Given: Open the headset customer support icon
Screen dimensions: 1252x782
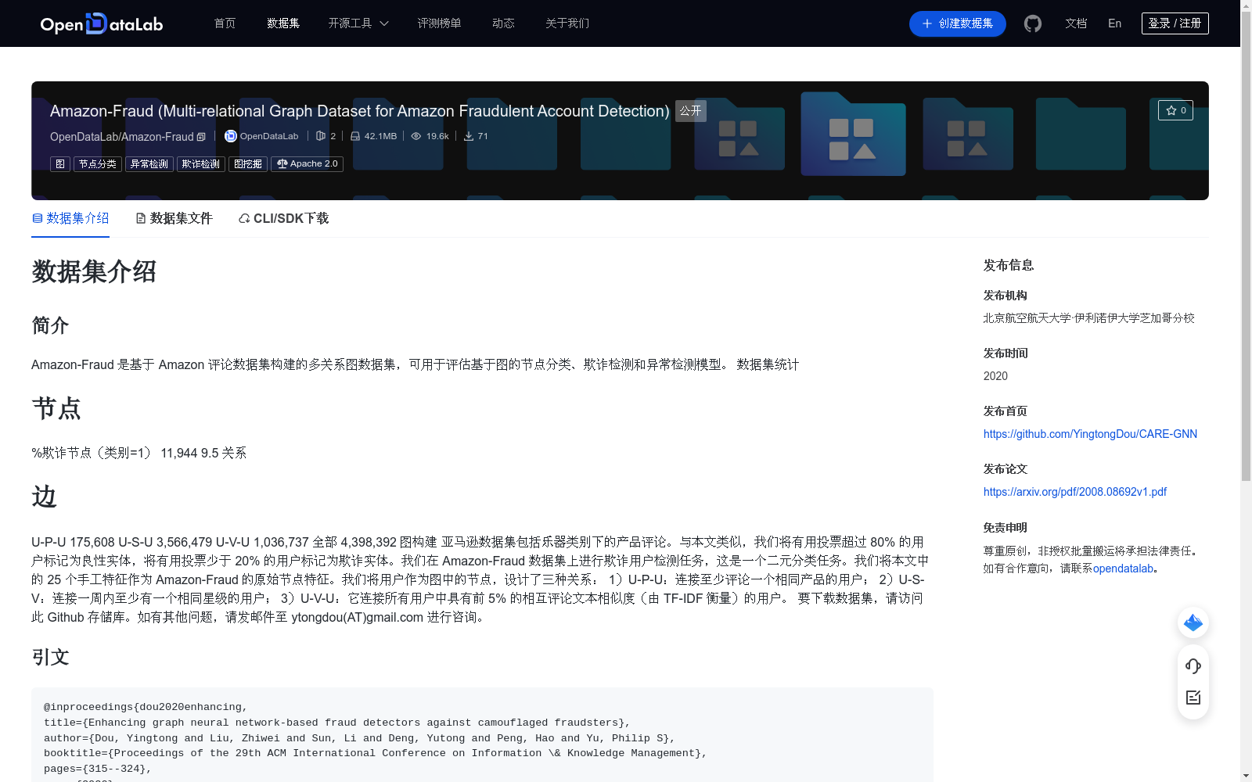Looking at the screenshot, I should [x=1193, y=665].
